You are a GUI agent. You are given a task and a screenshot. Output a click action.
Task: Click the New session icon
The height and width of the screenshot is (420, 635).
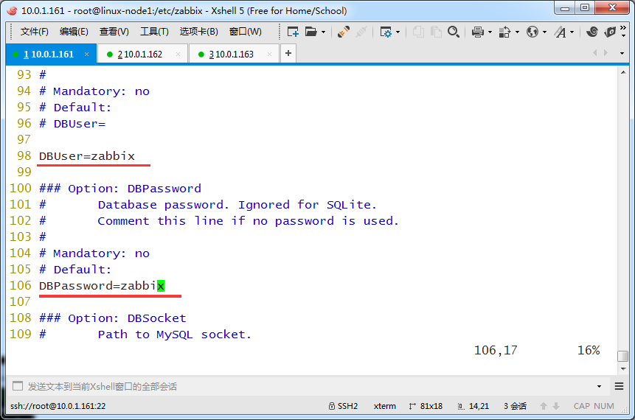click(292, 32)
